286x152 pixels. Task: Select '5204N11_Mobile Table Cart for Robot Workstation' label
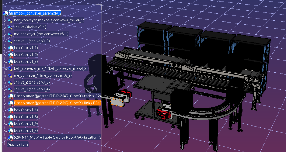pos(57,138)
